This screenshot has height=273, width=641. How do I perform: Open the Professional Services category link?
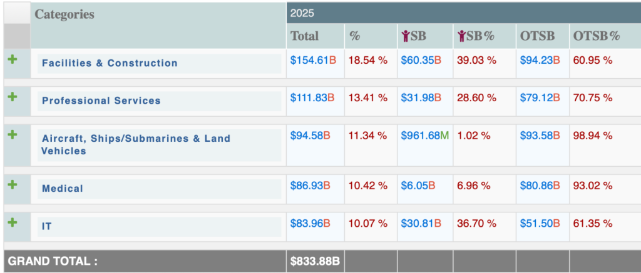pyautogui.click(x=101, y=101)
